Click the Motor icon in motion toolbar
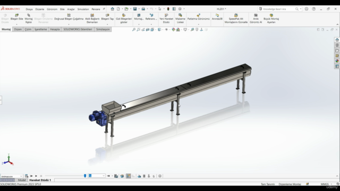 [139, 176]
